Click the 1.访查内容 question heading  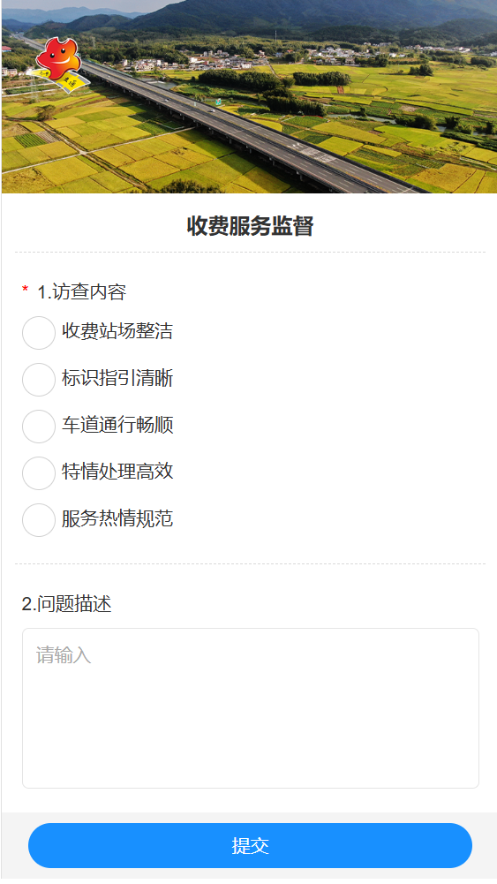pyautogui.click(x=82, y=292)
